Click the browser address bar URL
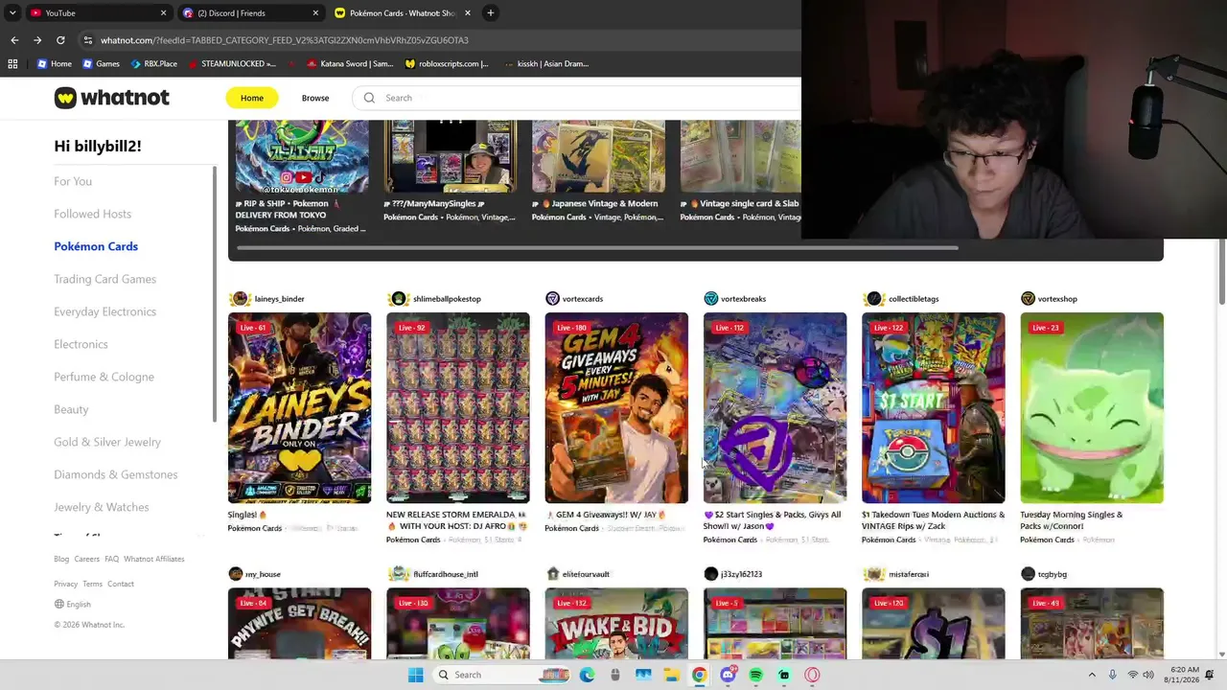 pyautogui.click(x=285, y=40)
